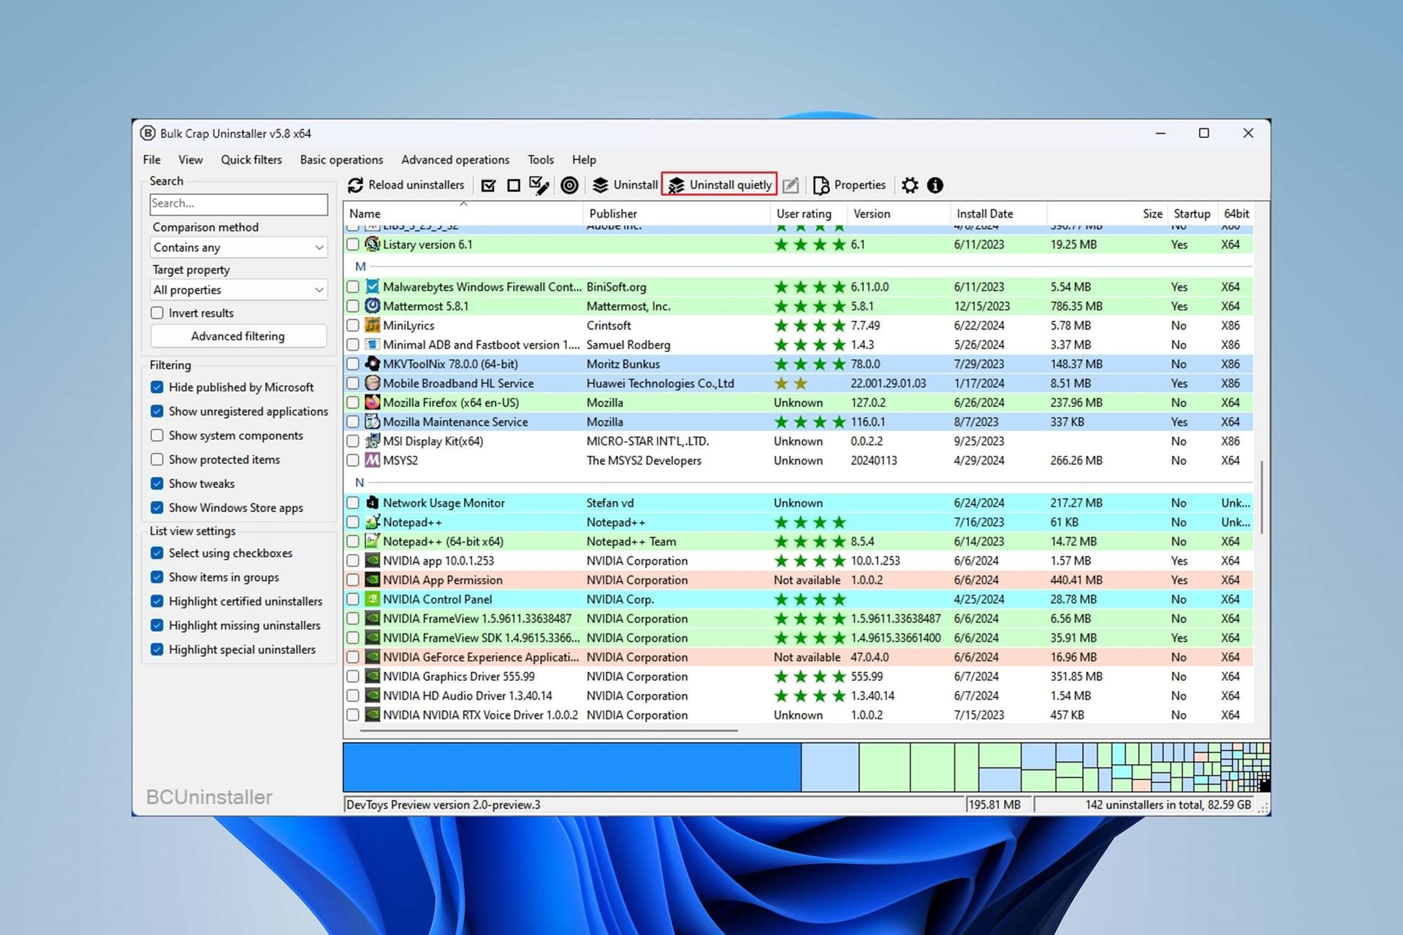Open the Target property dropdown

pyautogui.click(x=238, y=290)
